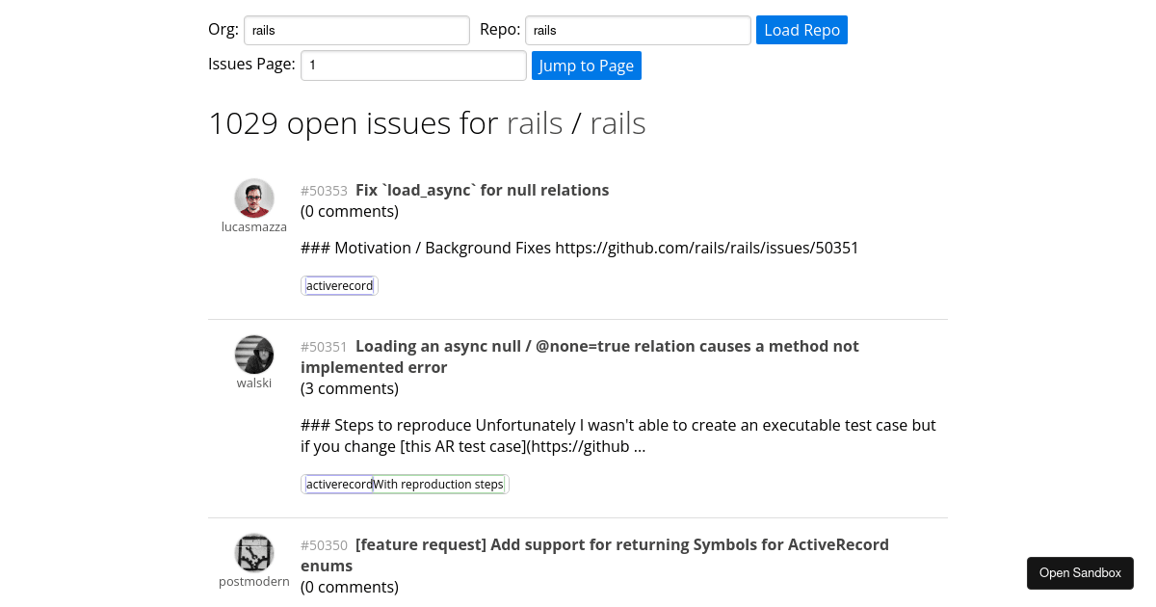
Task: Click the issue number #50350
Action: (324, 545)
